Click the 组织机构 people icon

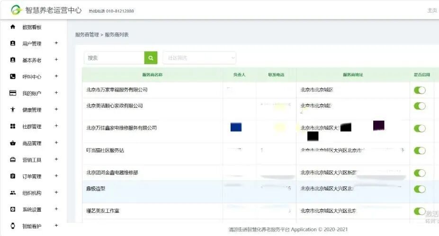click(13, 192)
